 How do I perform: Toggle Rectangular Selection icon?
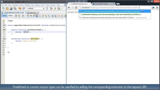point(39,16)
